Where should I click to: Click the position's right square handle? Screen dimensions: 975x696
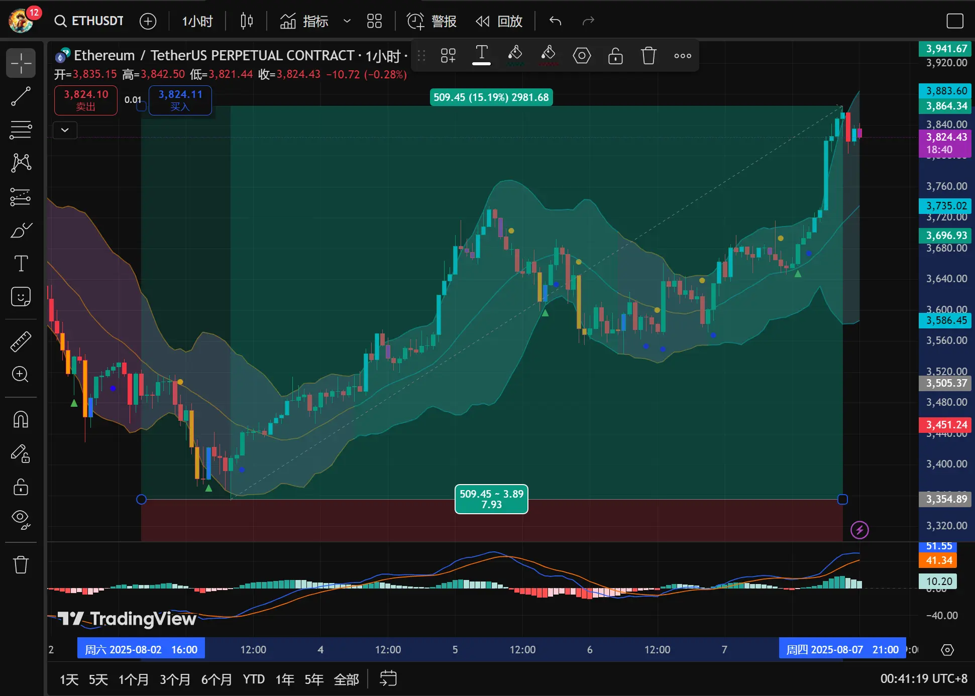[843, 499]
